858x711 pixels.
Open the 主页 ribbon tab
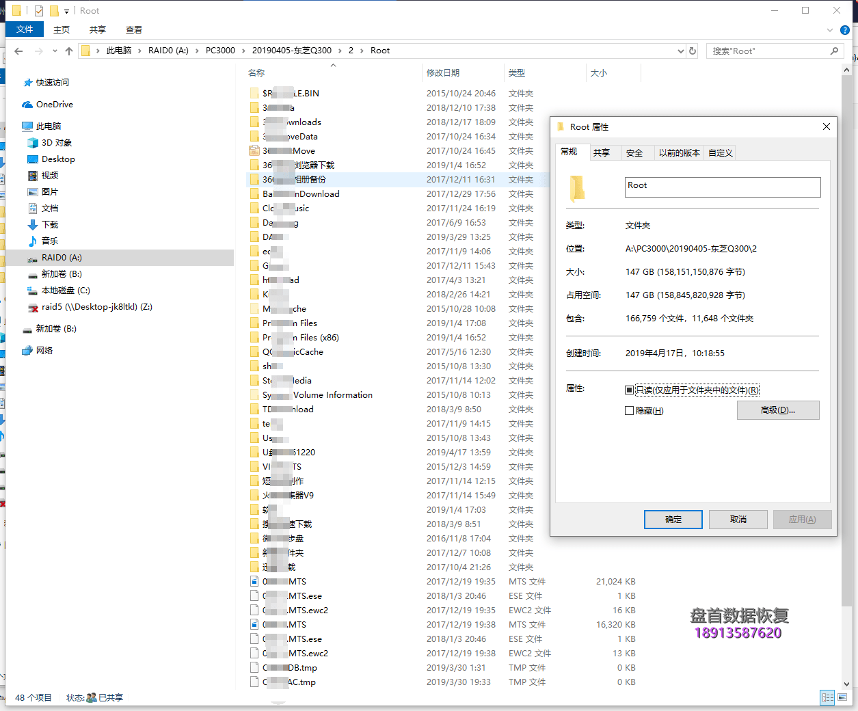(62, 30)
